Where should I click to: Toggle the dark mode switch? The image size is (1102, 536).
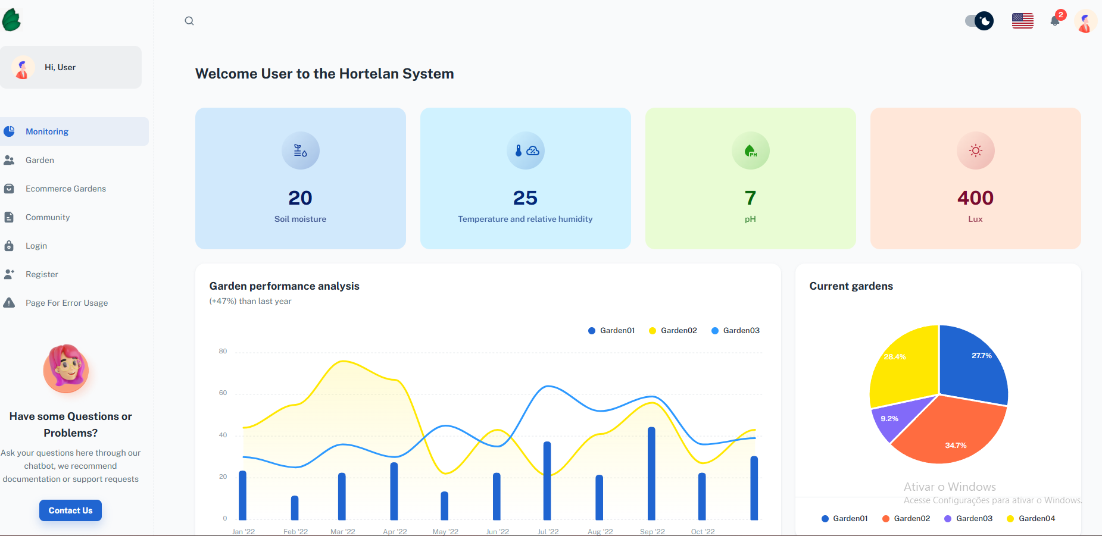(978, 20)
